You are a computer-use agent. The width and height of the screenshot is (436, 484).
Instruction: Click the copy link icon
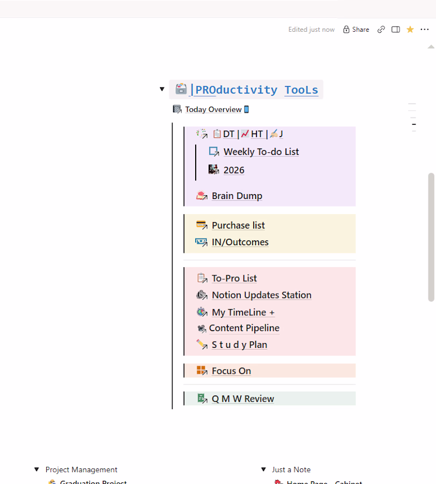click(x=381, y=30)
